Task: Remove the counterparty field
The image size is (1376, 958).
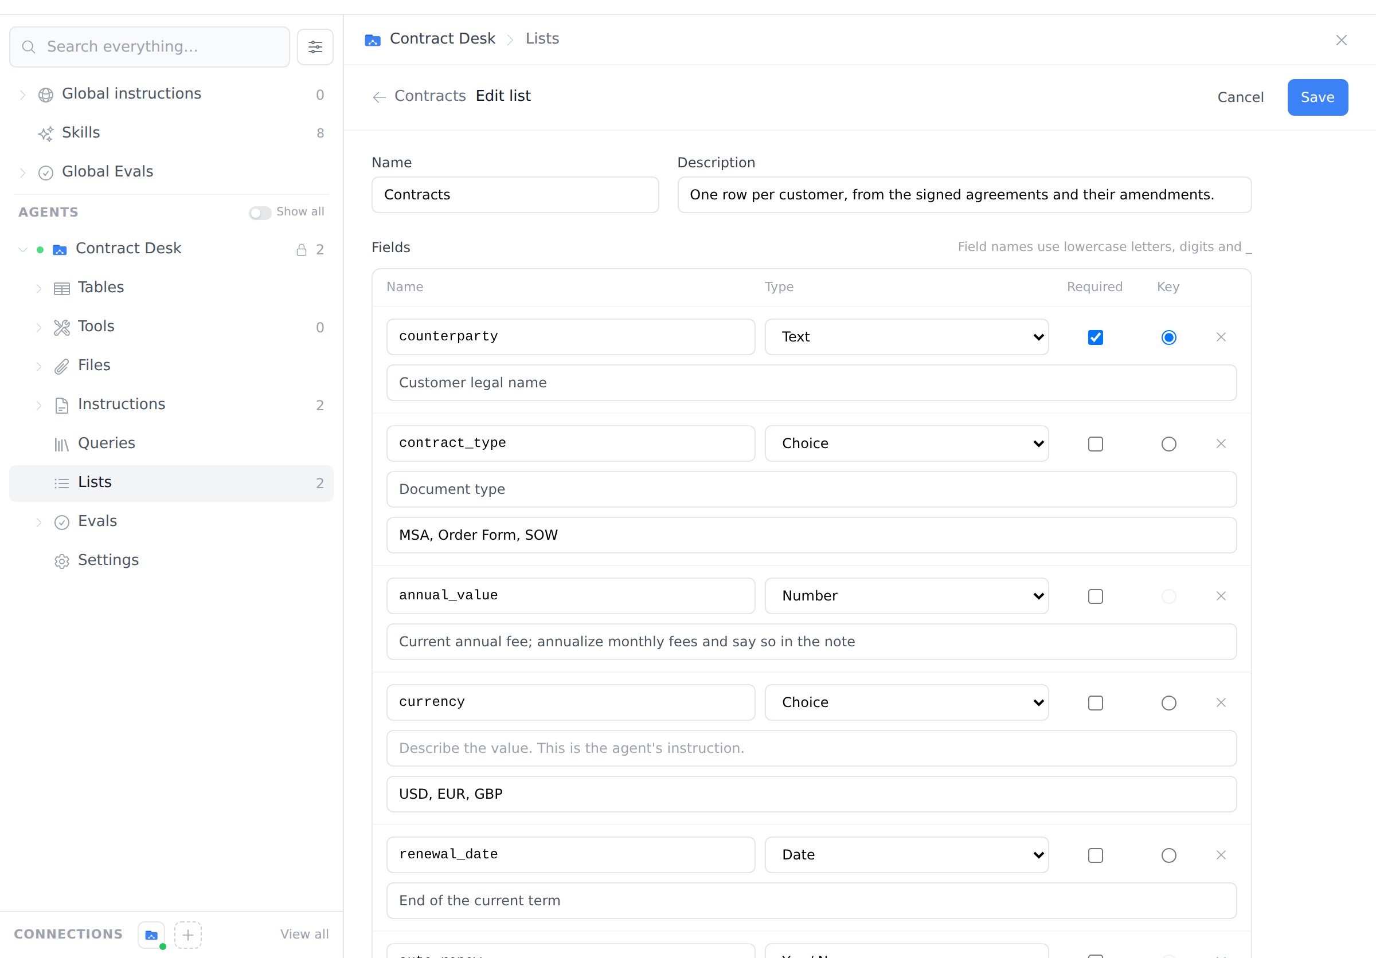Action: (x=1221, y=337)
